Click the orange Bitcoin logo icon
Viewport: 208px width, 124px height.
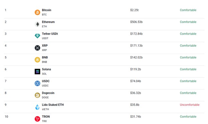click(37, 12)
